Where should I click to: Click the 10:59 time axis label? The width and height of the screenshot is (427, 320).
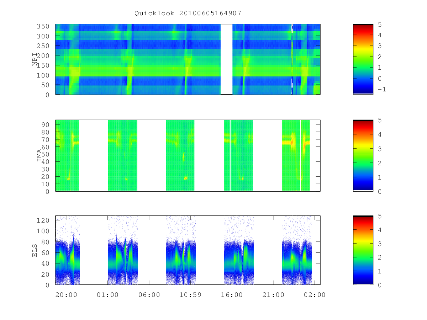(190, 295)
